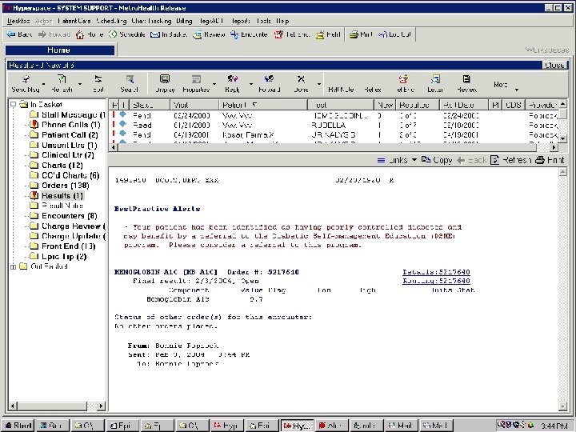Expand the Out Basket tree node

13,266
